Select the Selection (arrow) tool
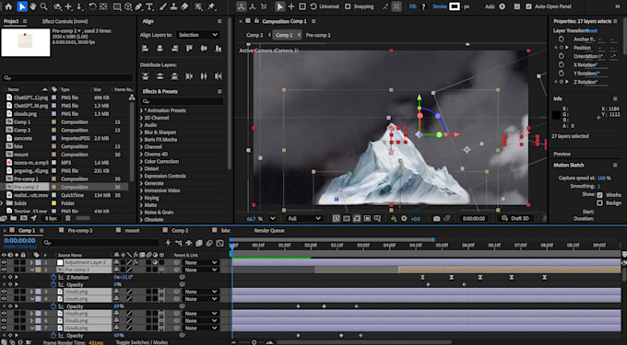627x345 pixels. tap(22, 6)
